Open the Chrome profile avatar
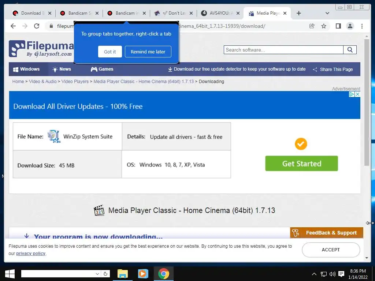 click(350, 26)
